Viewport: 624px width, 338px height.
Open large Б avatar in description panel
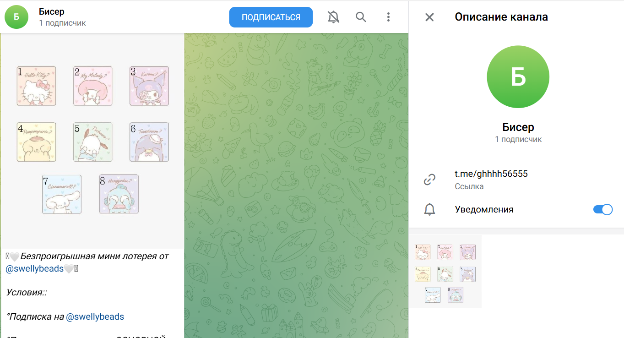click(518, 77)
